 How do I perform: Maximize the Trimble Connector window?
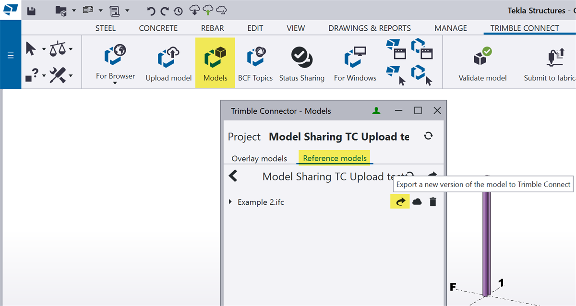point(418,111)
